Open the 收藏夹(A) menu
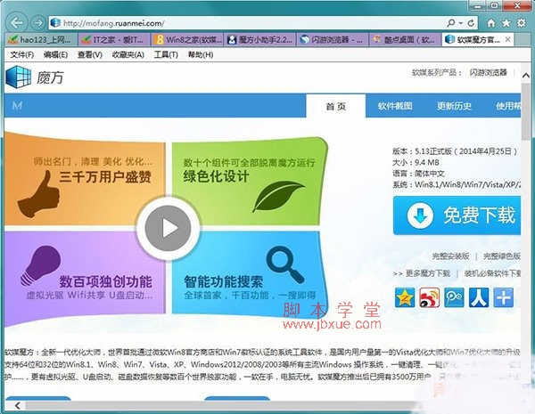Image resolution: width=535 pixels, height=414 pixels. coord(128,55)
